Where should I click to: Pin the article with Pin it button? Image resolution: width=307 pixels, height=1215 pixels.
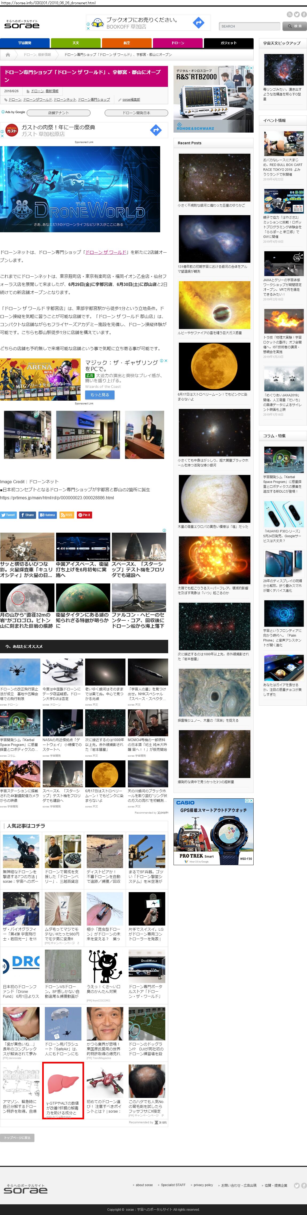[84, 515]
